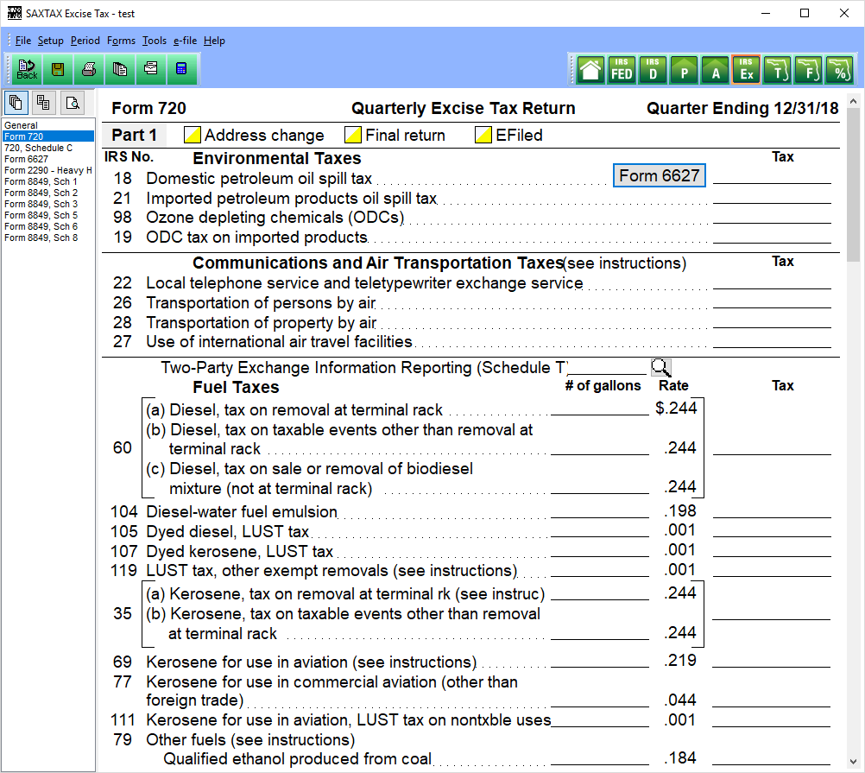Select Form 2290 - Heavy H entry
865x773 pixels.
click(48, 170)
